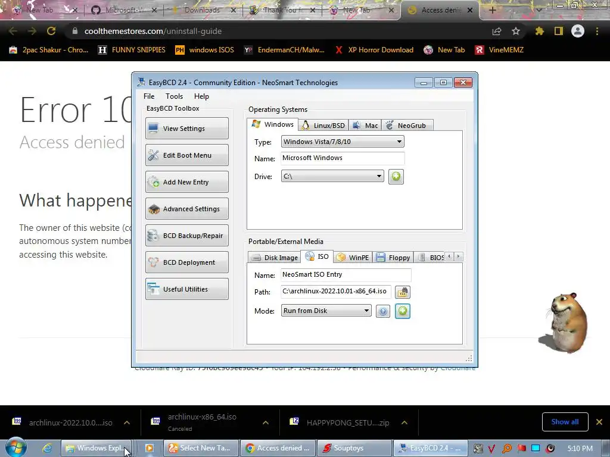Image resolution: width=610 pixels, height=457 pixels.
Task: Open a new Chrome tab with plus
Action: (492, 10)
